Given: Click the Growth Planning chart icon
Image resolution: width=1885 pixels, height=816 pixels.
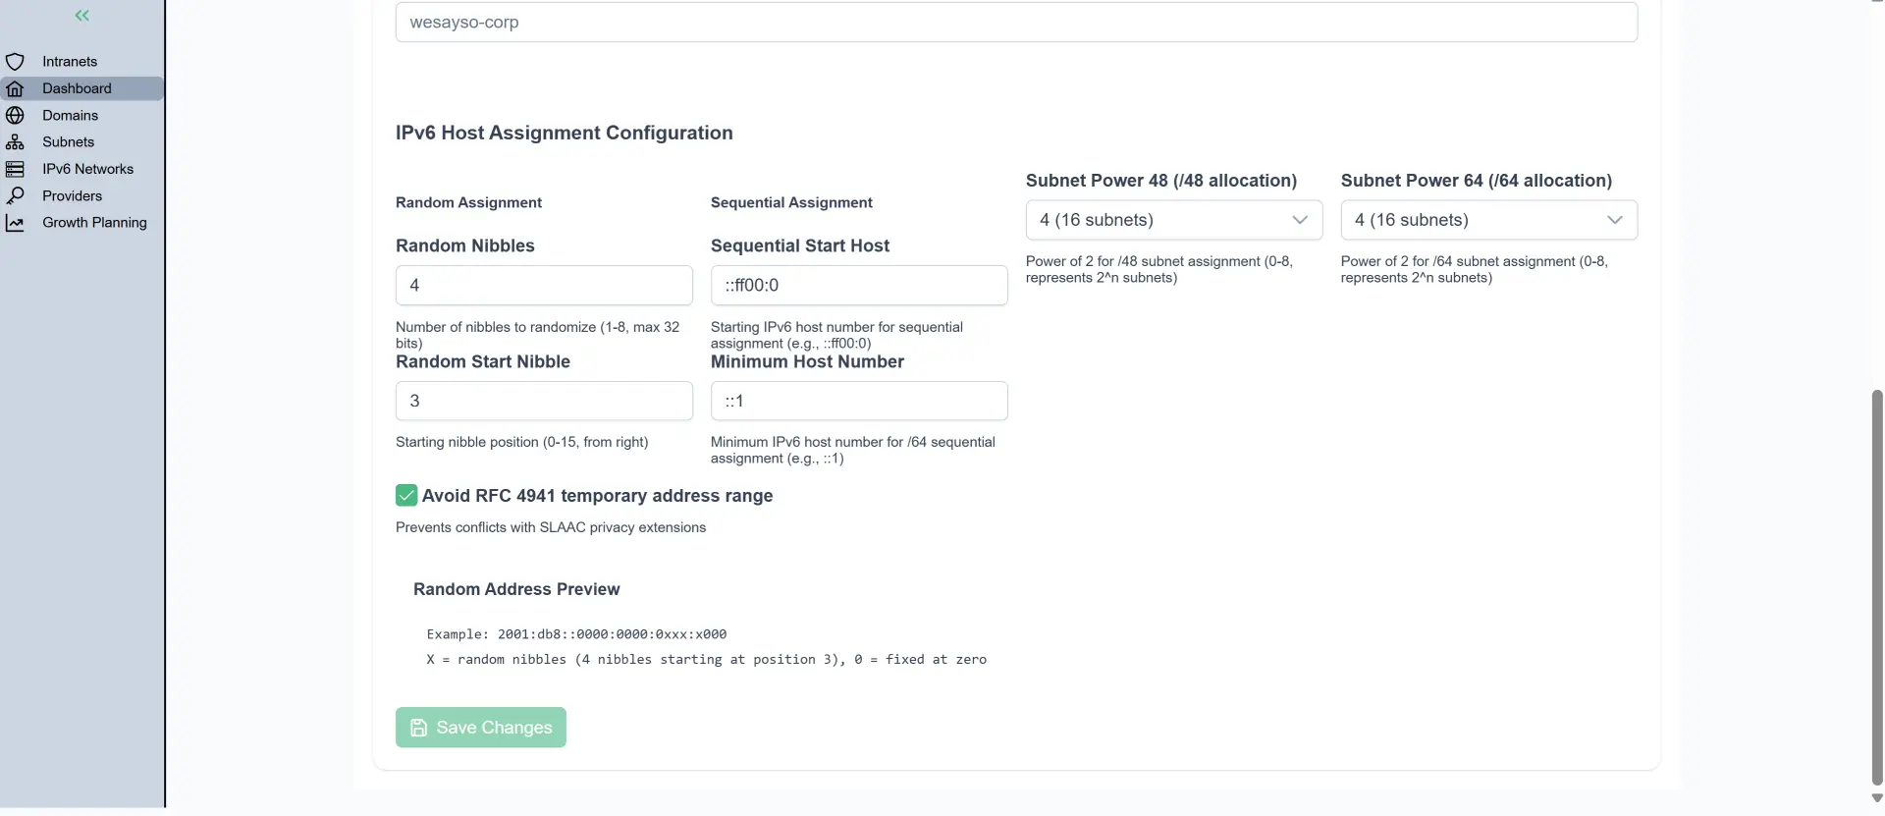Looking at the screenshot, I should (x=15, y=223).
